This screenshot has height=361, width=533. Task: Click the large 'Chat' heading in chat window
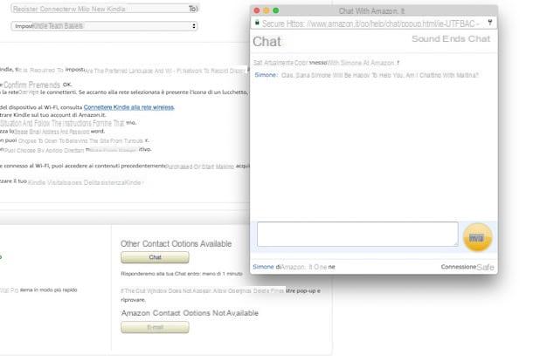[266, 42]
